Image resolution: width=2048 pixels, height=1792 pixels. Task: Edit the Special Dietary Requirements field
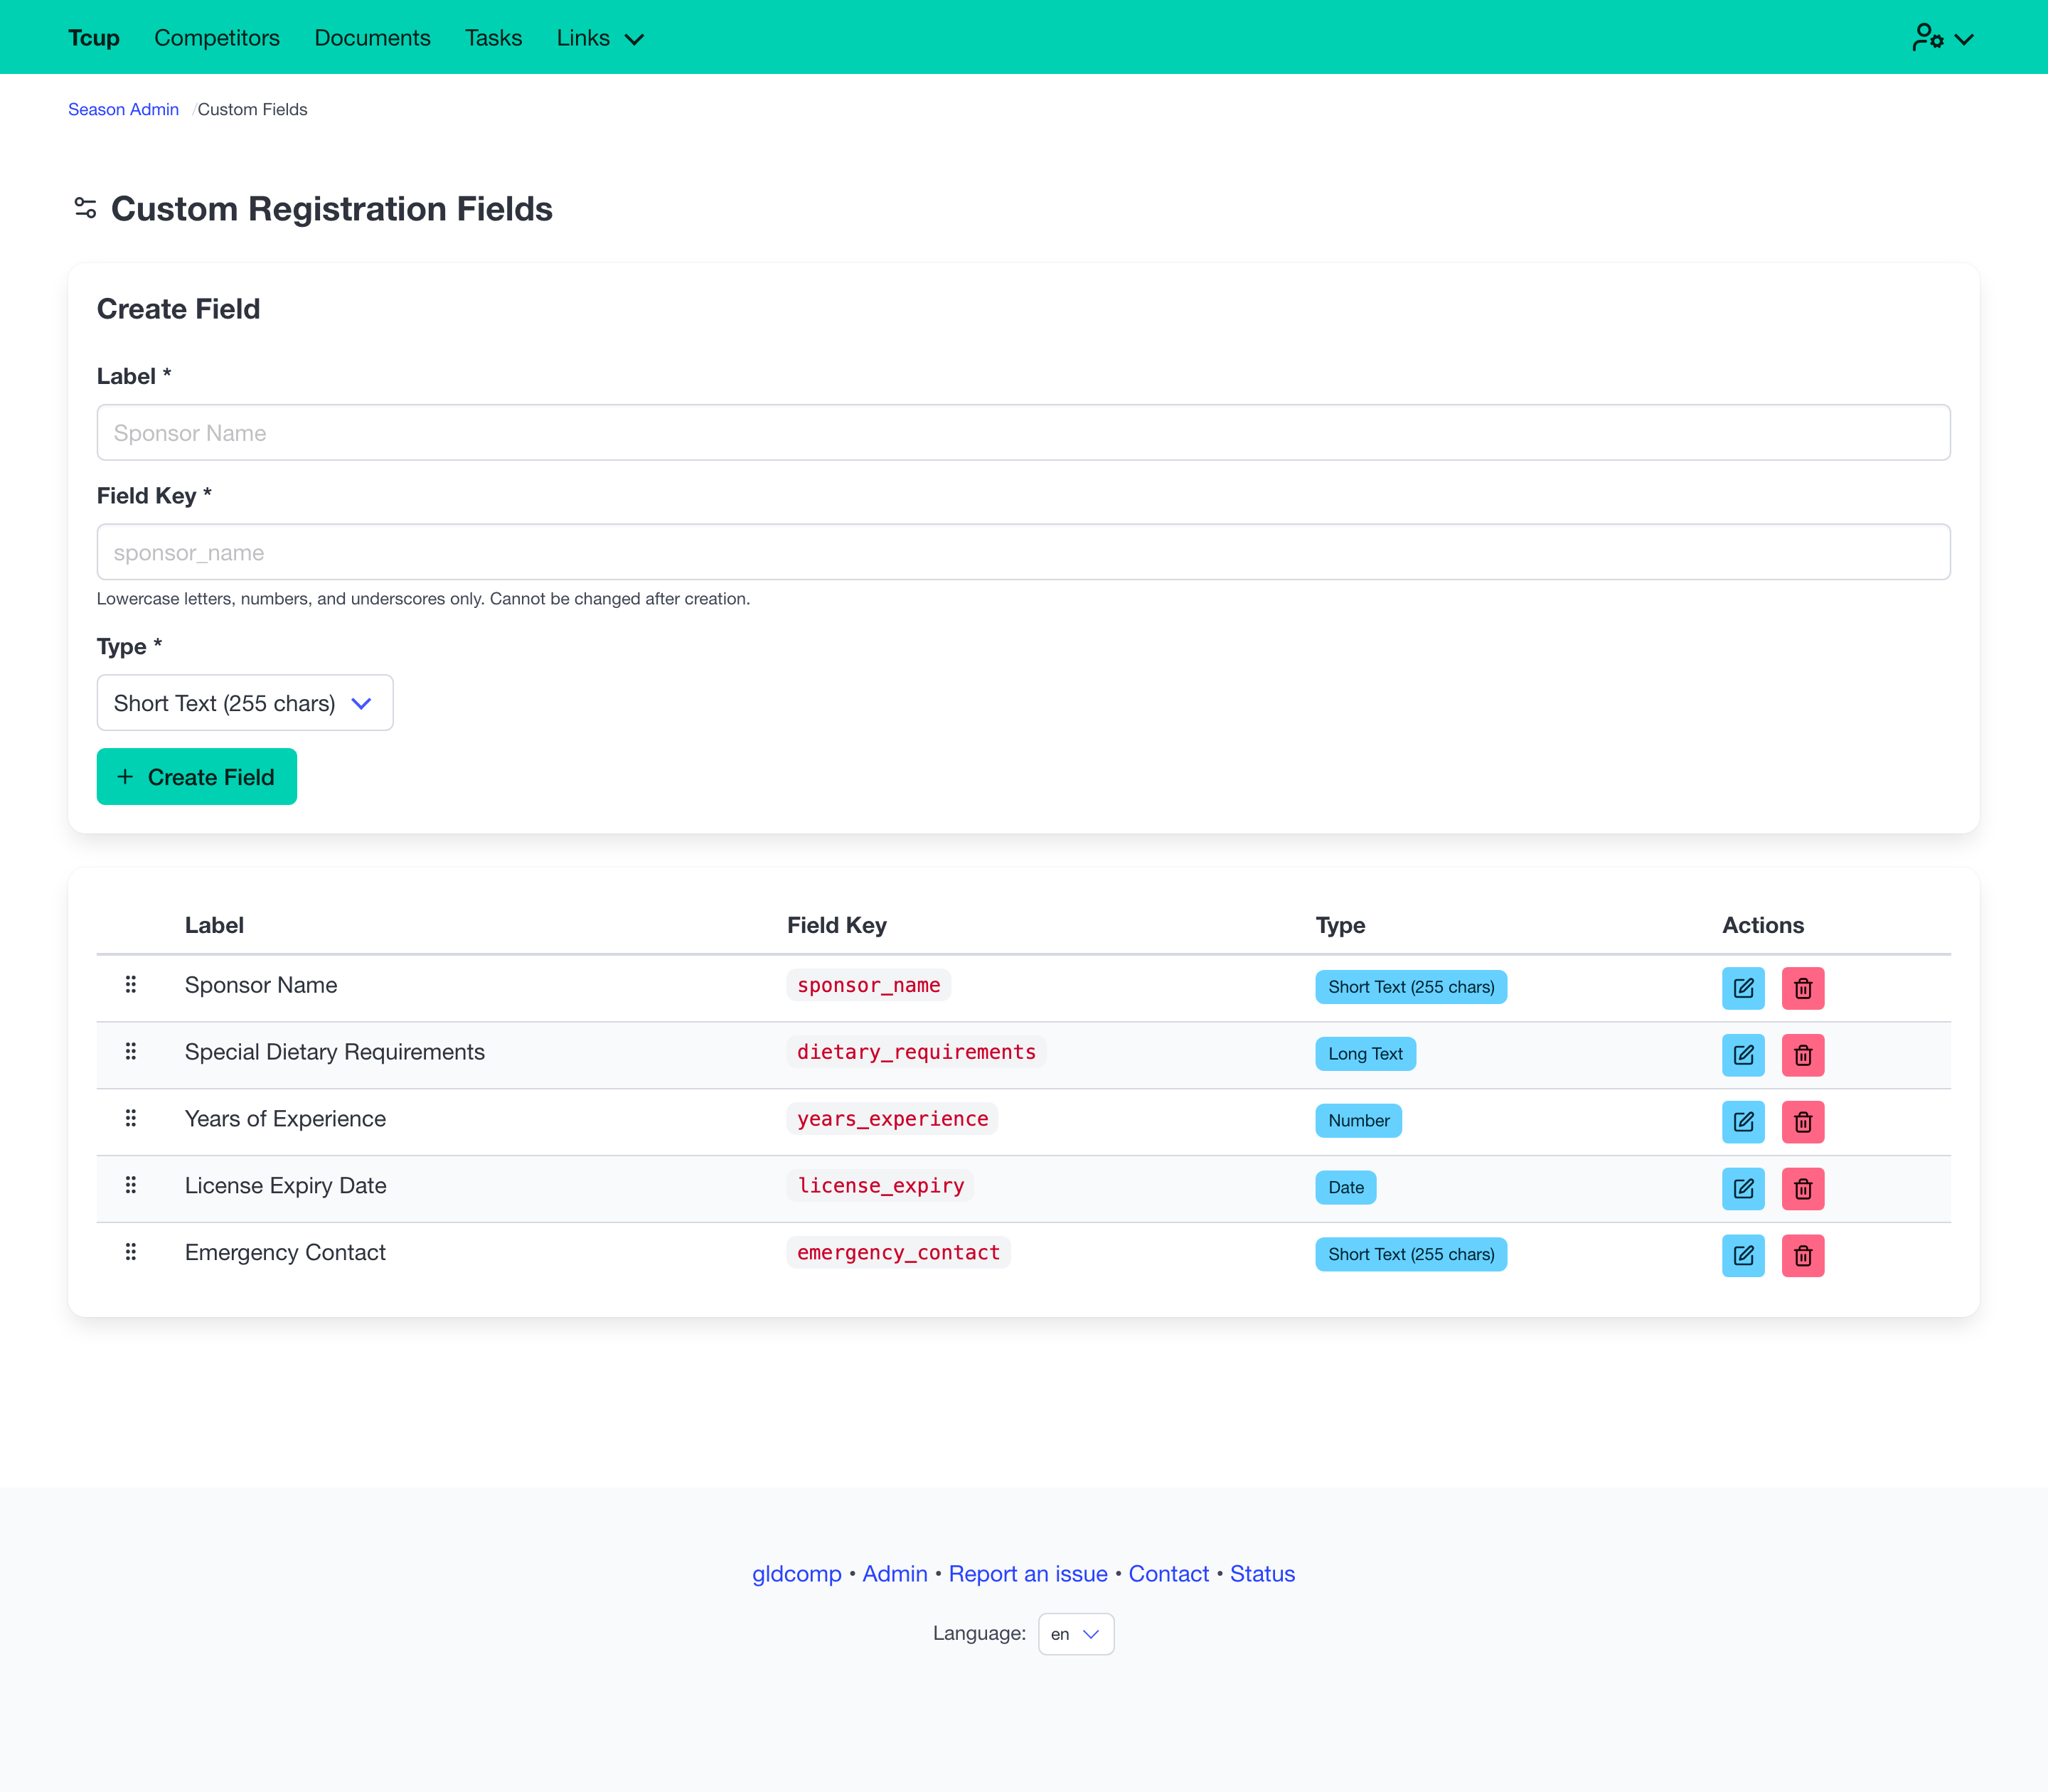[x=1743, y=1055]
